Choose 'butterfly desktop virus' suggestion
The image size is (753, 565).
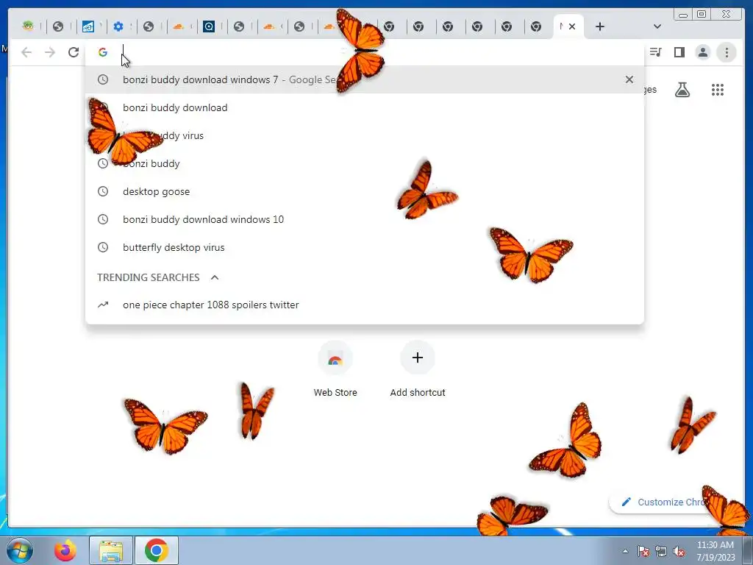(365, 247)
